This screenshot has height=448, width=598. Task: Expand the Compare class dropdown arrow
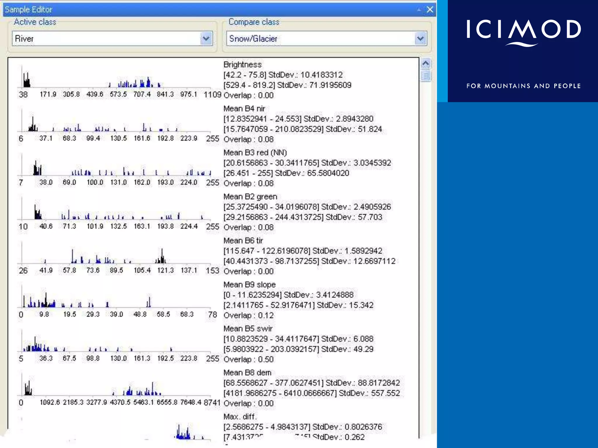click(420, 38)
